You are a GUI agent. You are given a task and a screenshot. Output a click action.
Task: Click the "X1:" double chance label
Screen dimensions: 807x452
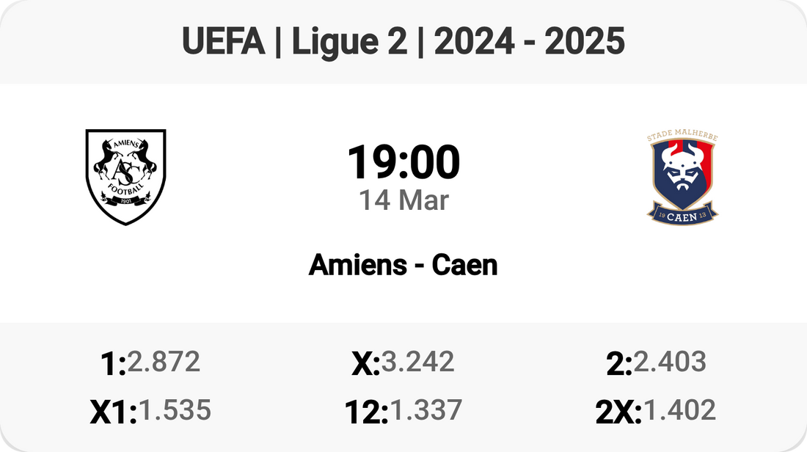coord(113,413)
